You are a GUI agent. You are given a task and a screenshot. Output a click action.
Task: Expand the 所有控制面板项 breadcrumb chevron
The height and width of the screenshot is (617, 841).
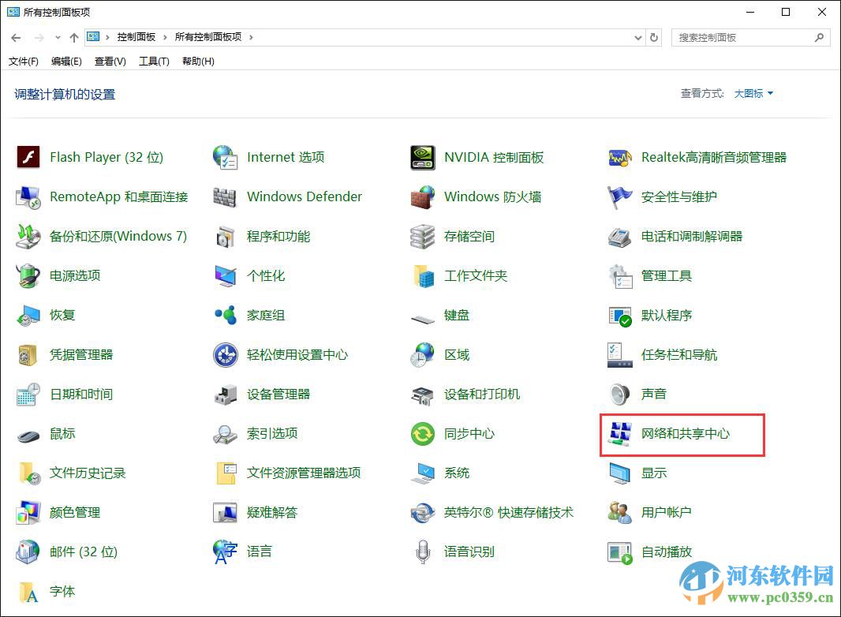tap(249, 37)
